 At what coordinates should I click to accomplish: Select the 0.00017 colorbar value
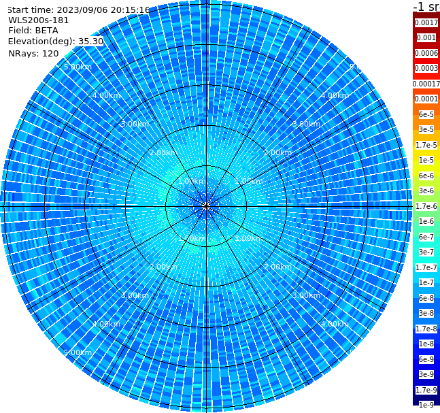(426, 84)
